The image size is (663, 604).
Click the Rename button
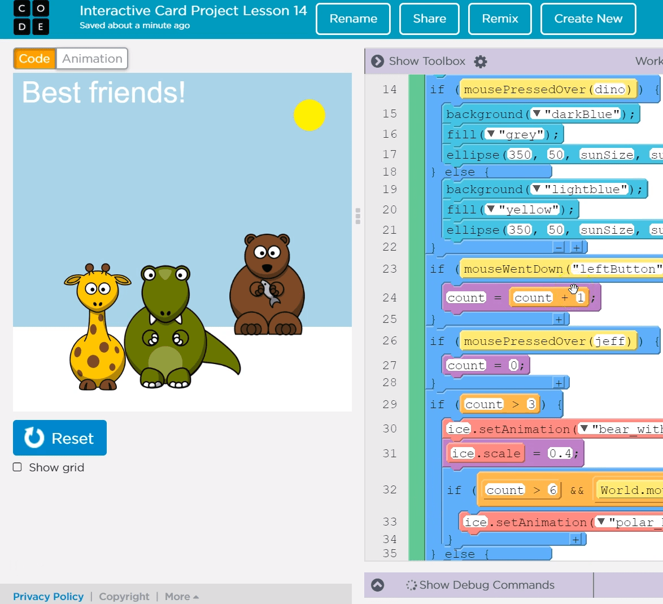pyautogui.click(x=353, y=19)
